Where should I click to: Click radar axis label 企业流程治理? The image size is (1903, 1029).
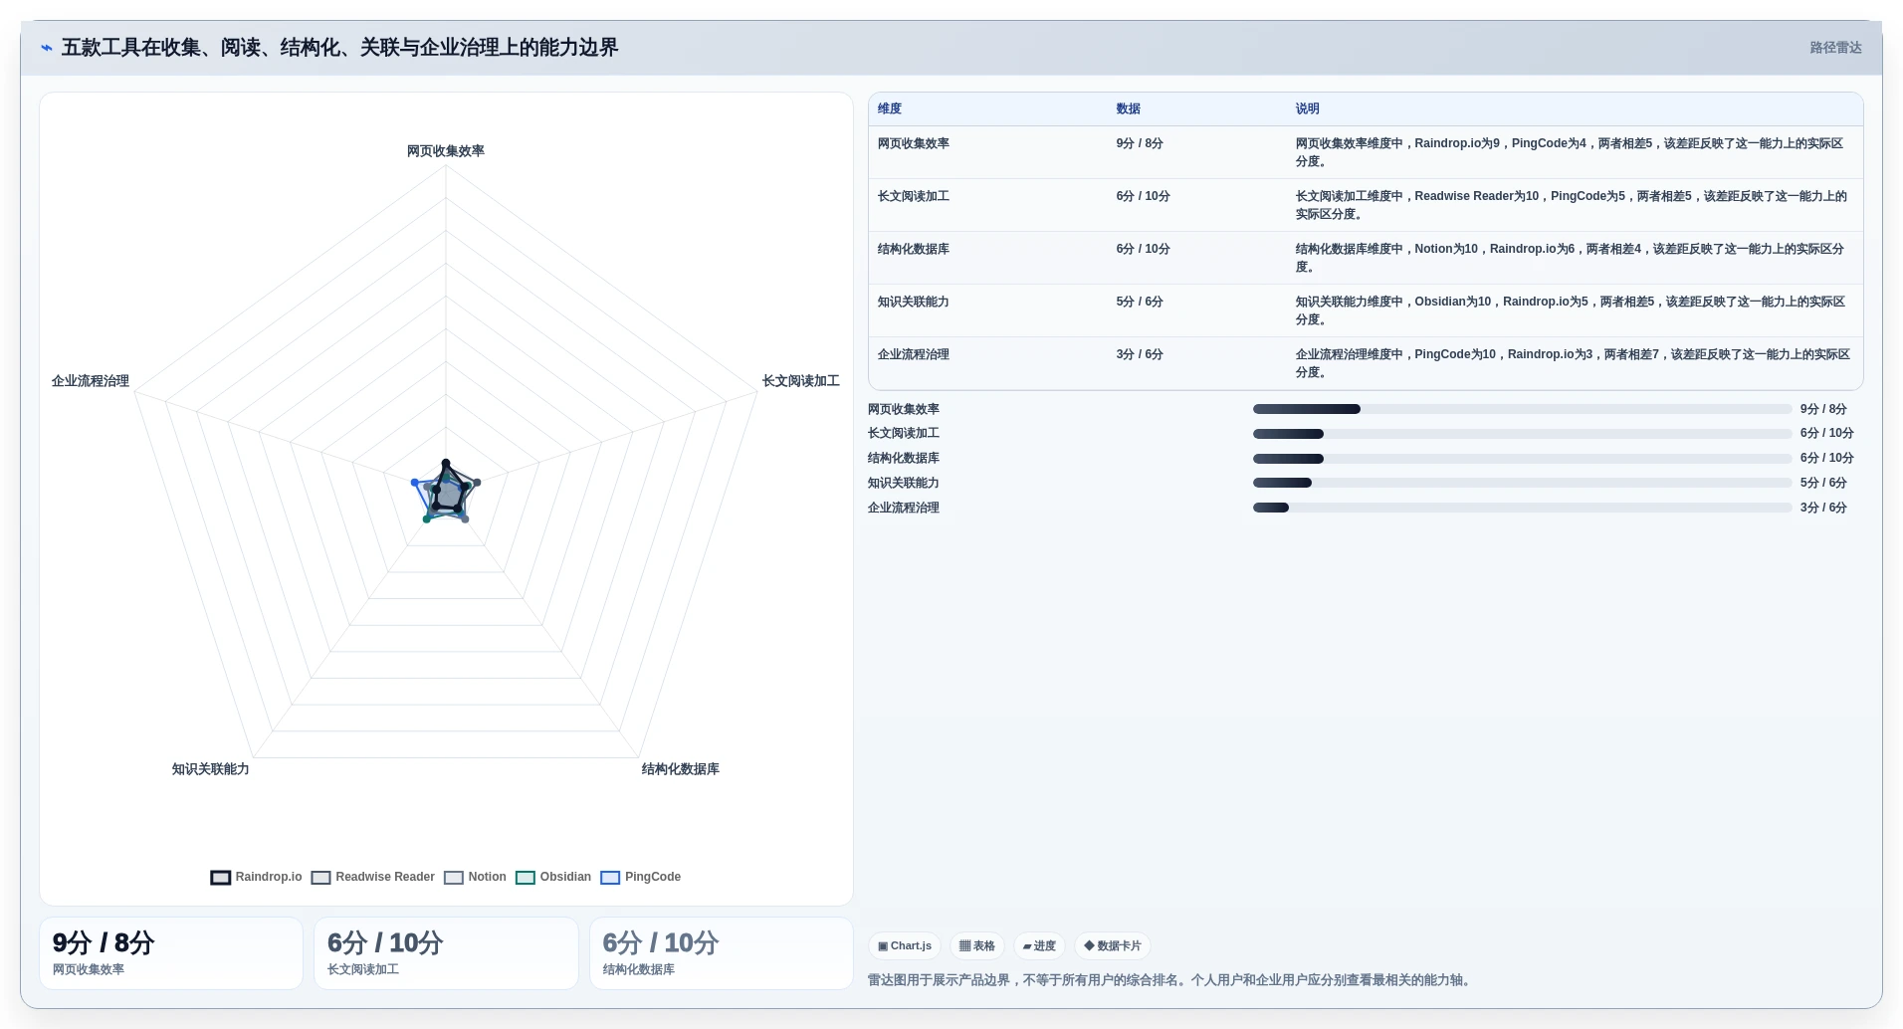91,381
